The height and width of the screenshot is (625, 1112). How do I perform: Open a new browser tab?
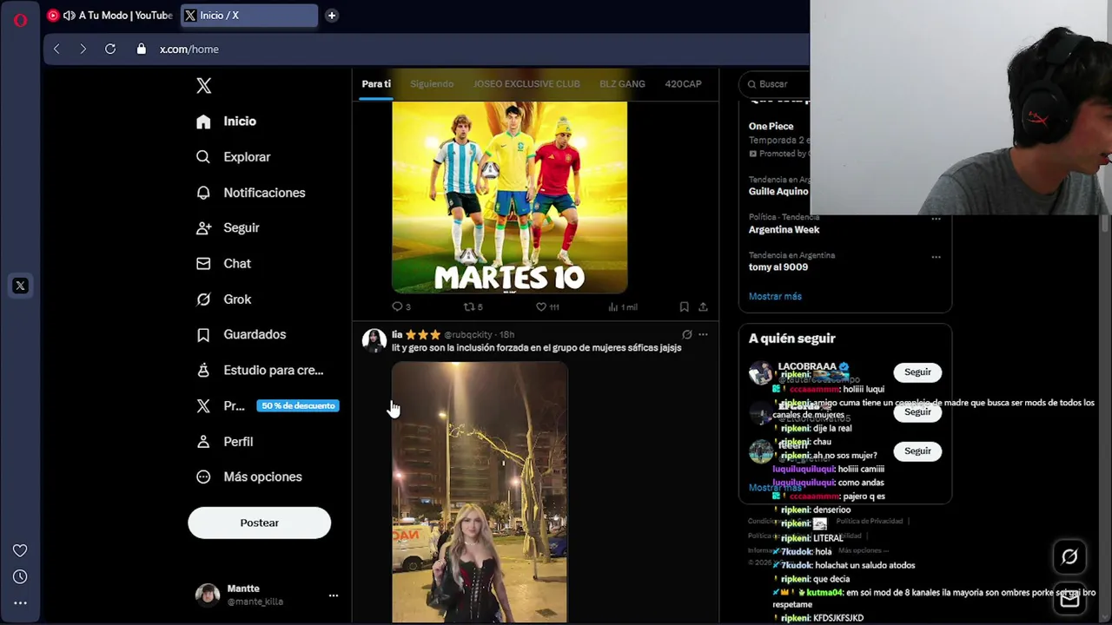[331, 16]
